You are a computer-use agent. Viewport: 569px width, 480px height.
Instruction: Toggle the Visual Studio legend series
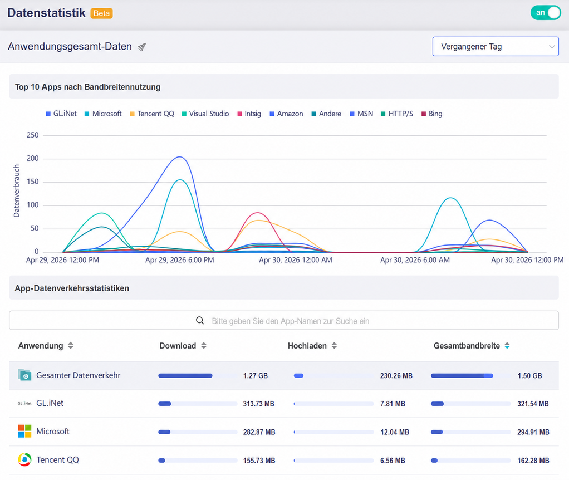point(205,114)
